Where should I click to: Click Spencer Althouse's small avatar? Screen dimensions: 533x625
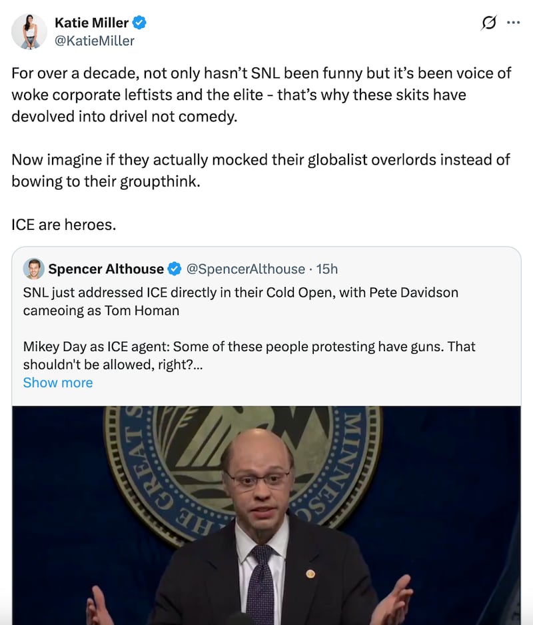tap(33, 269)
